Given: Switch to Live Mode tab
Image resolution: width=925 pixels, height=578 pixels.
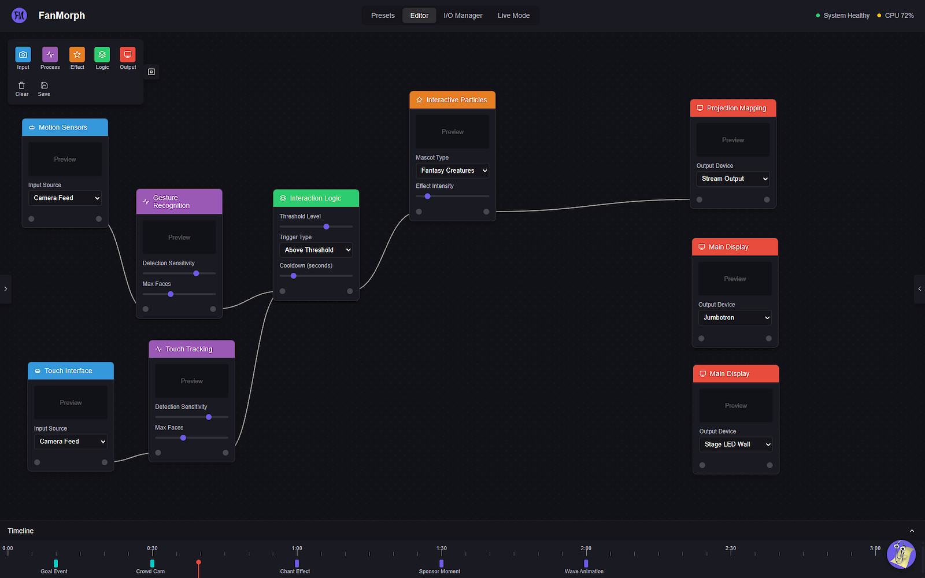Looking at the screenshot, I should click(x=513, y=16).
